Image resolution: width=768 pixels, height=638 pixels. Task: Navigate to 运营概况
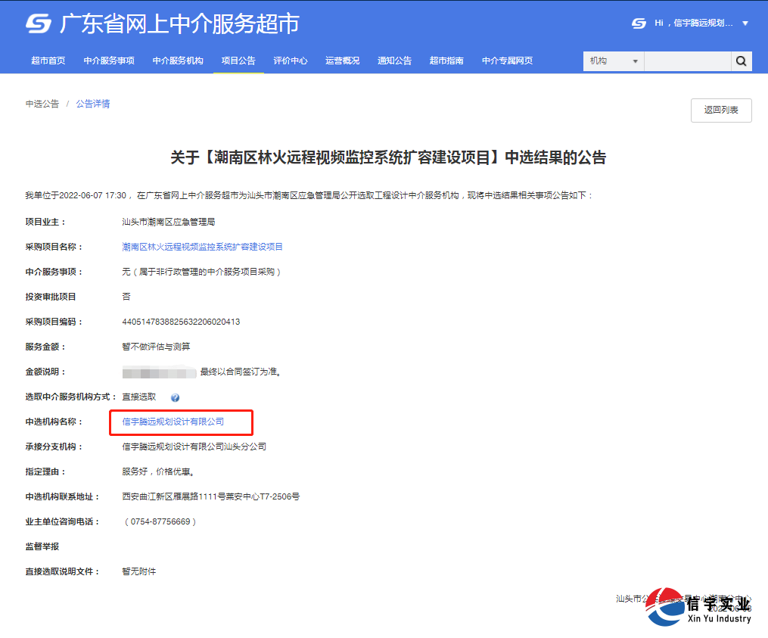[x=342, y=61]
